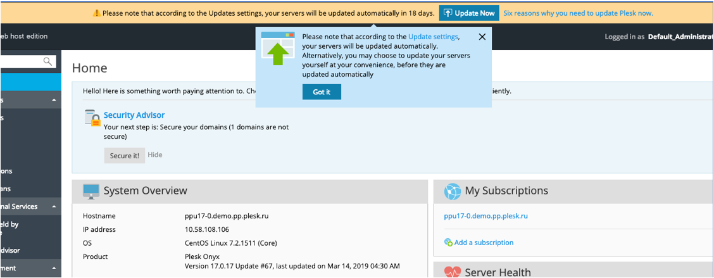Select the sidebar item ending in 'dvisor'
This screenshot has width=714, height=278.
tap(10, 250)
